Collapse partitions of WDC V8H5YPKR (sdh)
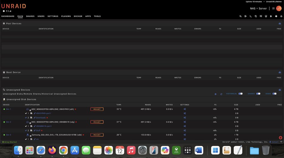 point(30,110)
